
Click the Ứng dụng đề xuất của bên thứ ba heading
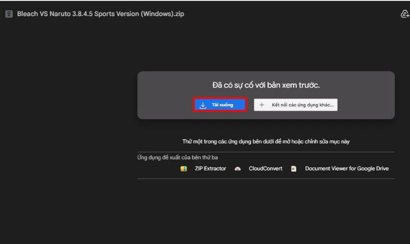click(178, 158)
